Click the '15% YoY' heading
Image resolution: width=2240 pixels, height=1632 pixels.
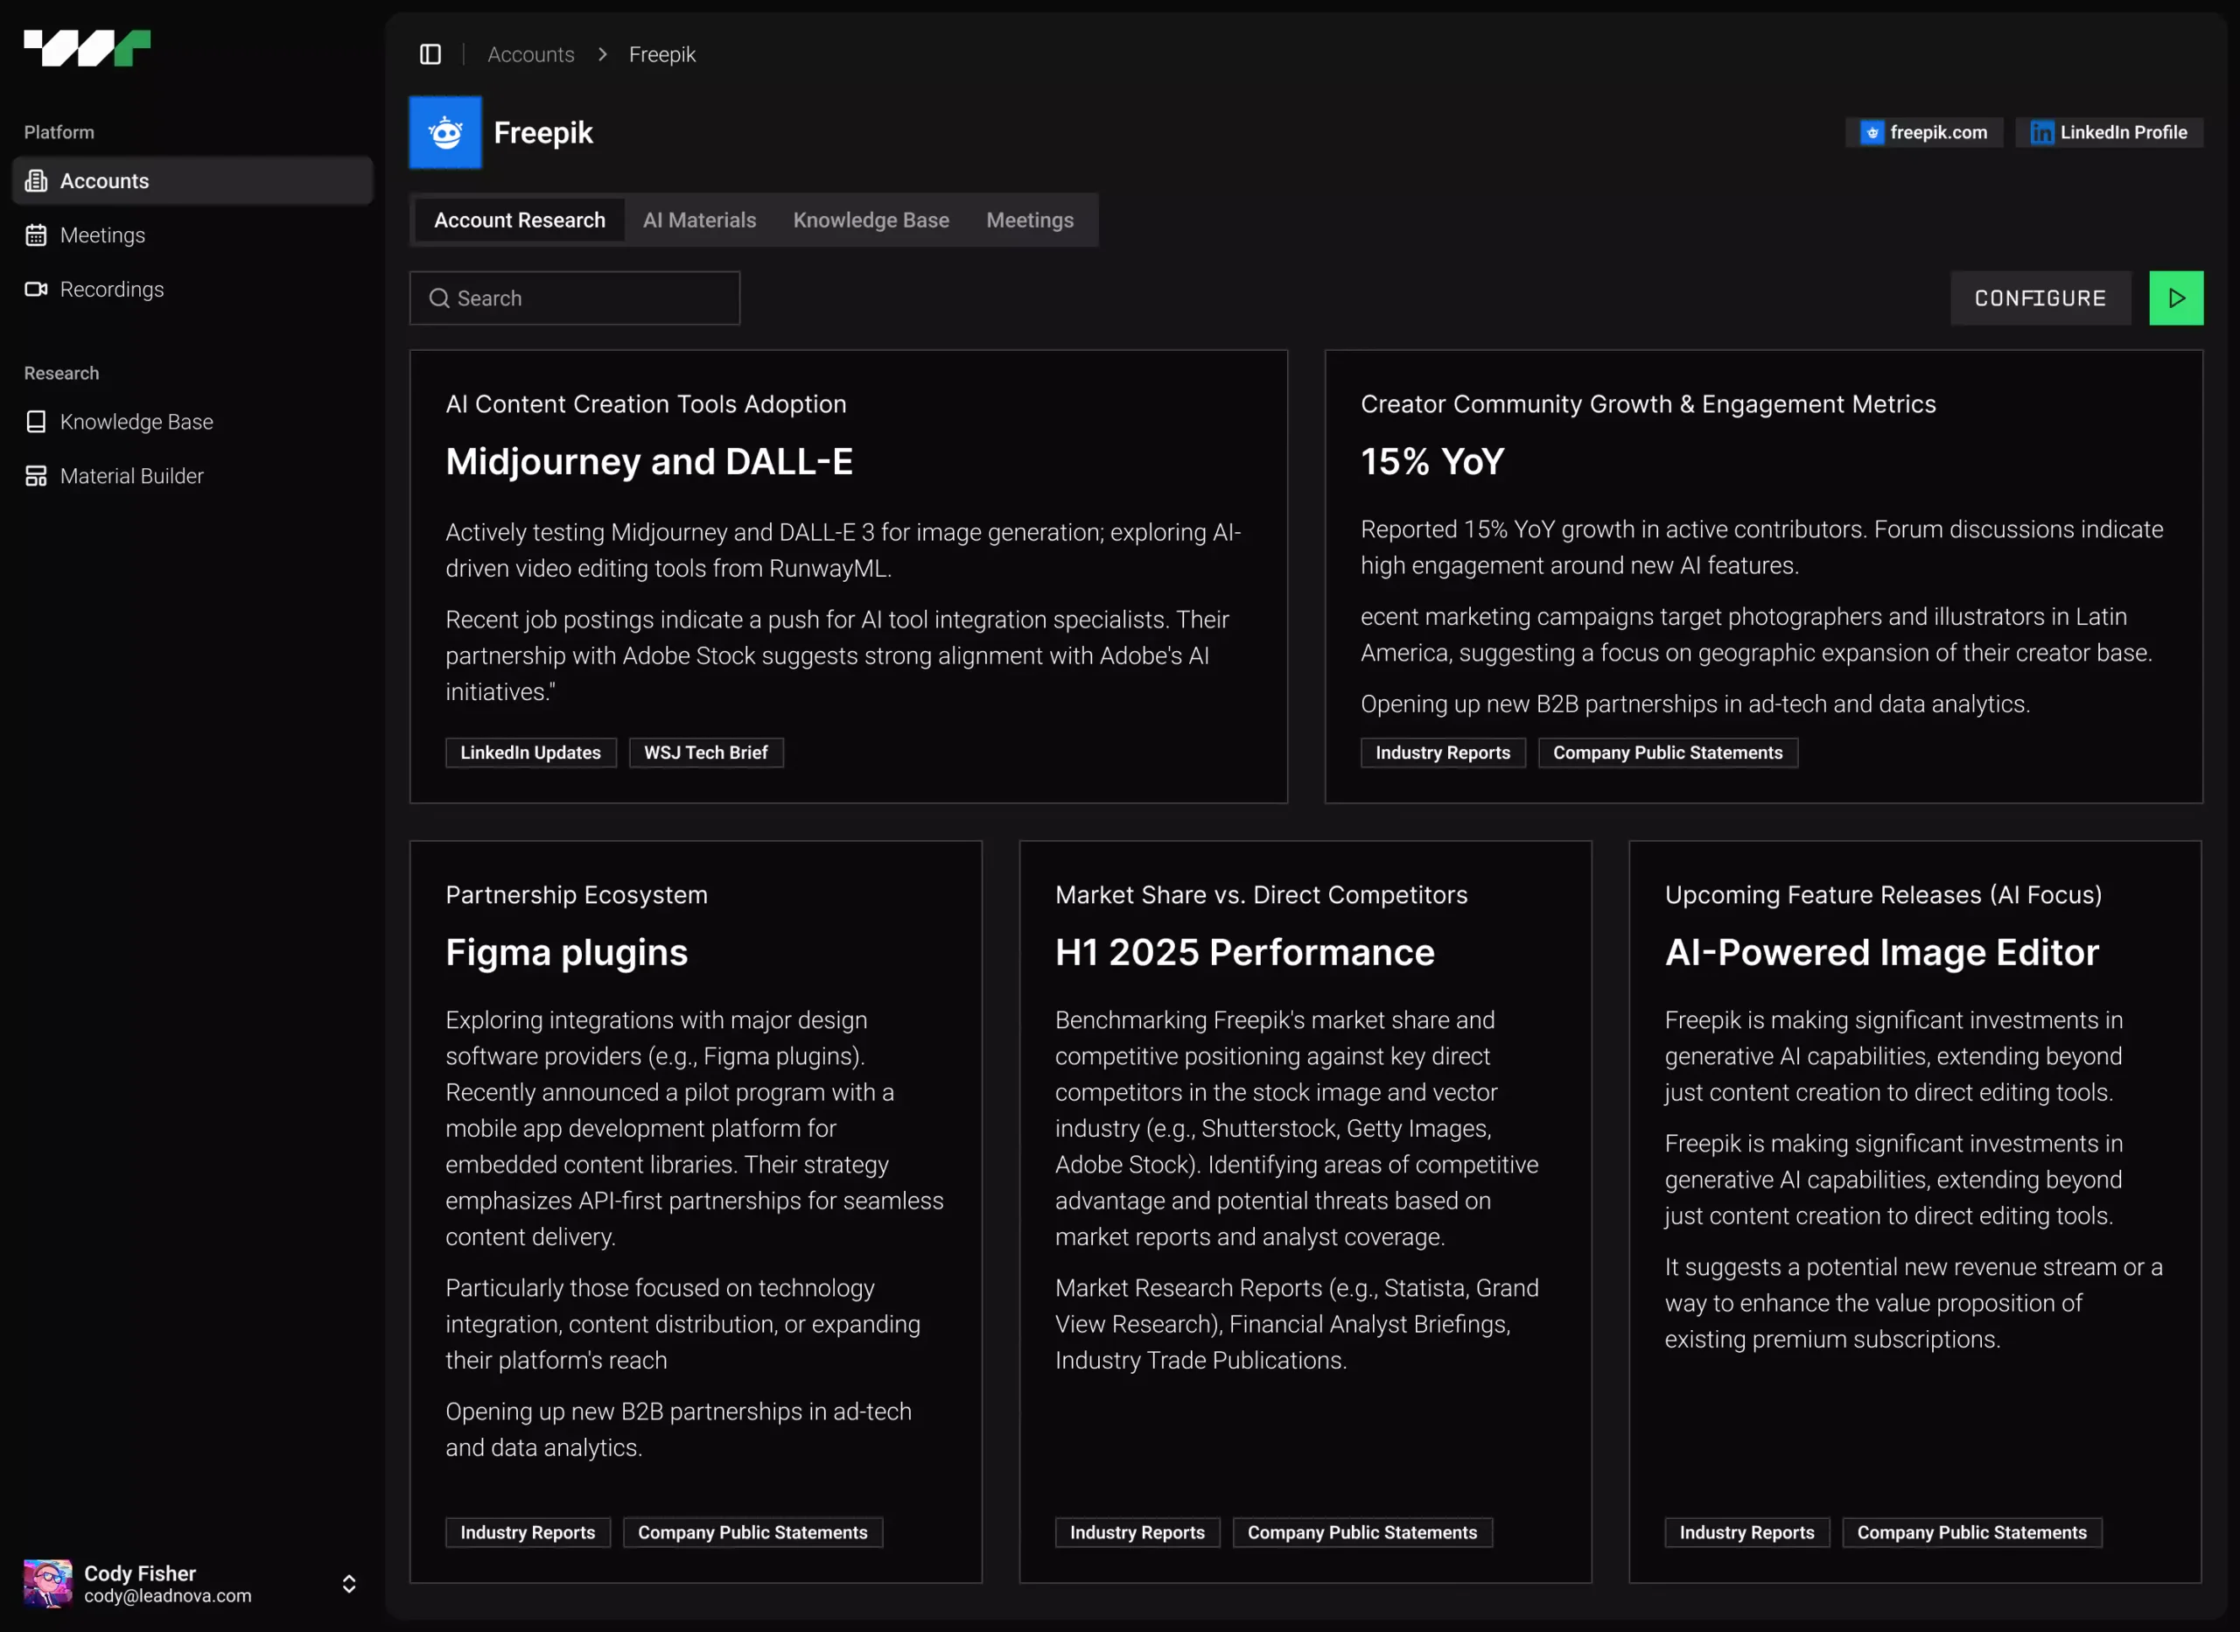[1432, 461]
